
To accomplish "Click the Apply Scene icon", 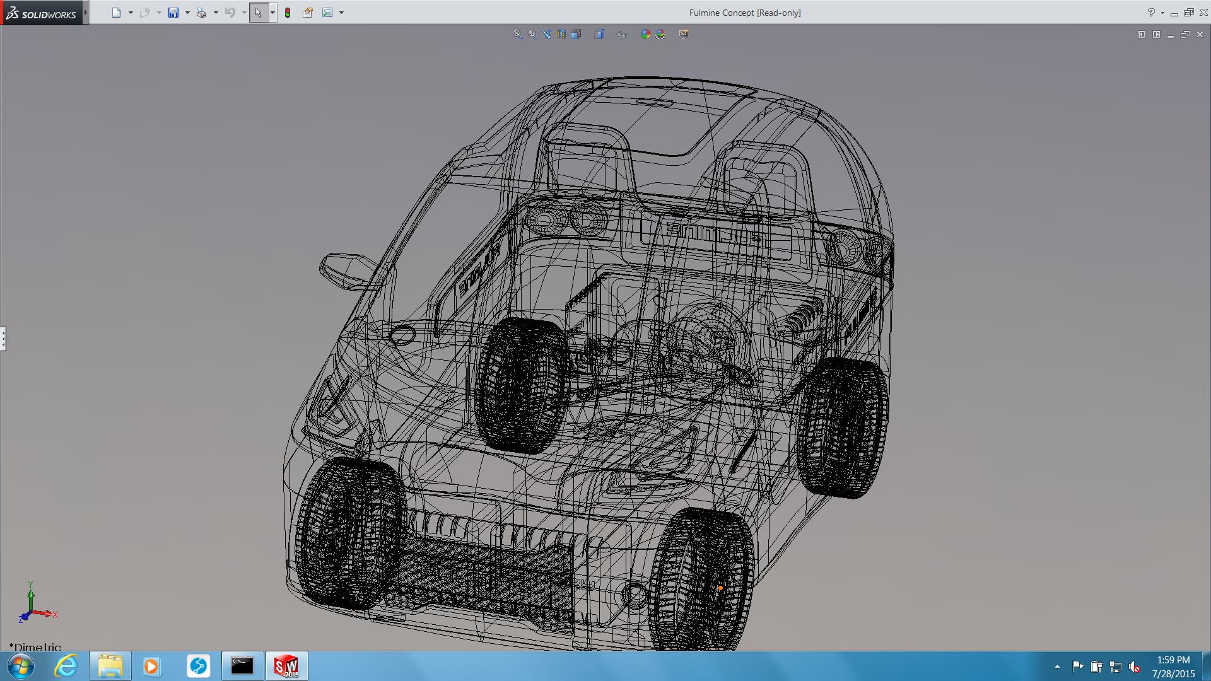I will pyautogui.click(x=660, y=35).
